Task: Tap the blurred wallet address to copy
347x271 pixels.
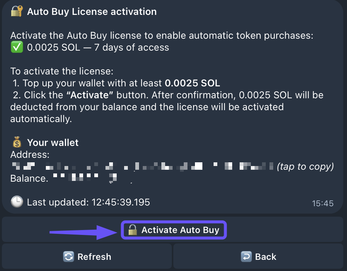Action: [x=142, y=166]
